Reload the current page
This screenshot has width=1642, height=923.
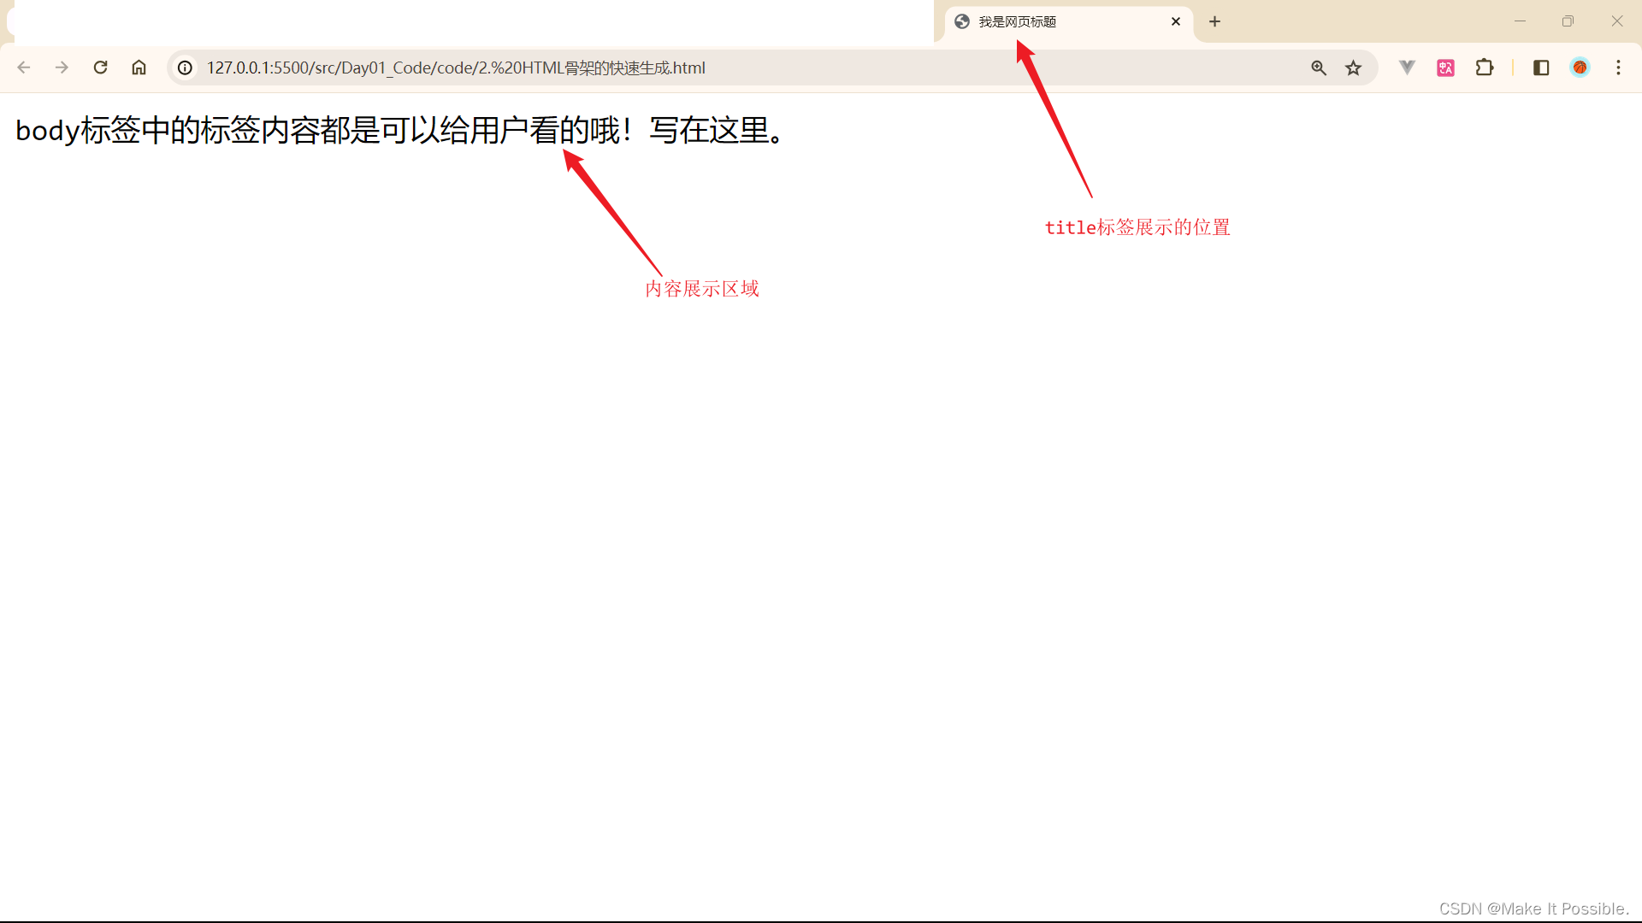(x=100, y=68)
